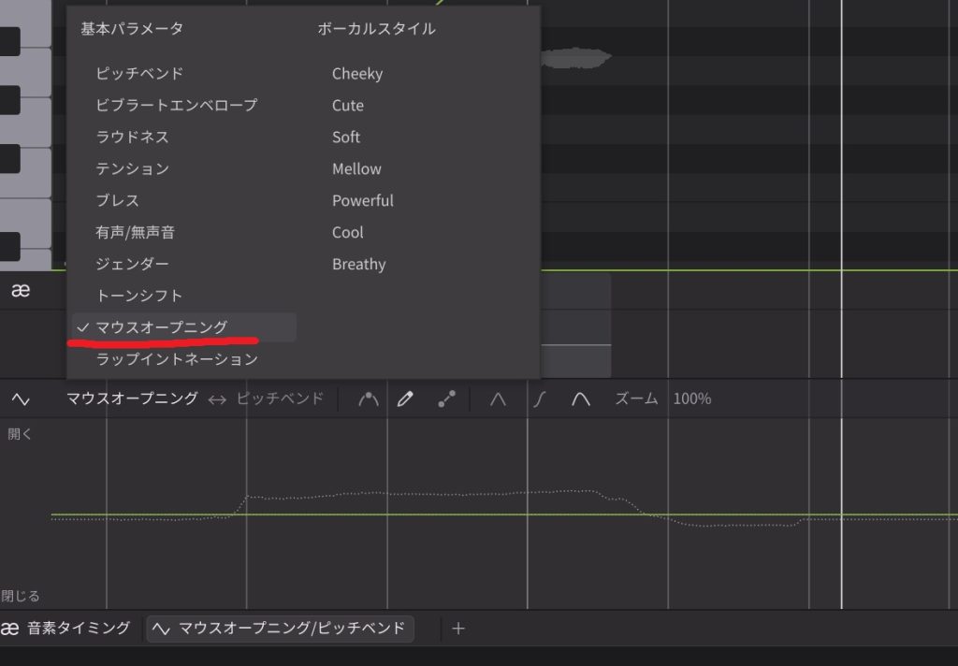
Task: Select the peak curve shape tool
Action: point(581,398)
